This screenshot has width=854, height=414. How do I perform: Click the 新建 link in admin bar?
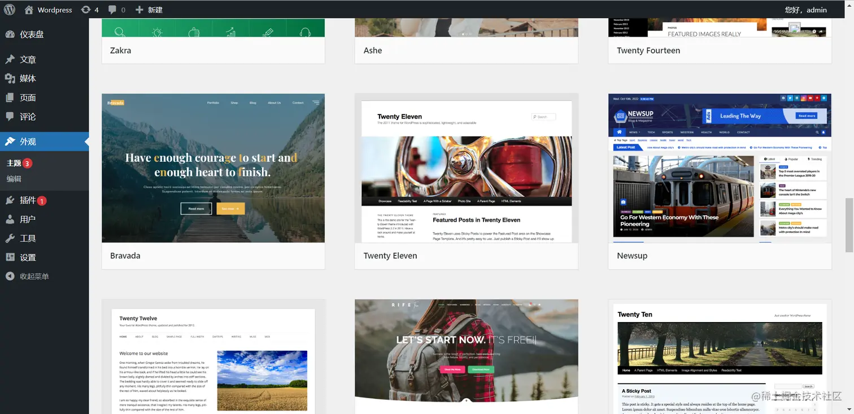pos(155,10)
